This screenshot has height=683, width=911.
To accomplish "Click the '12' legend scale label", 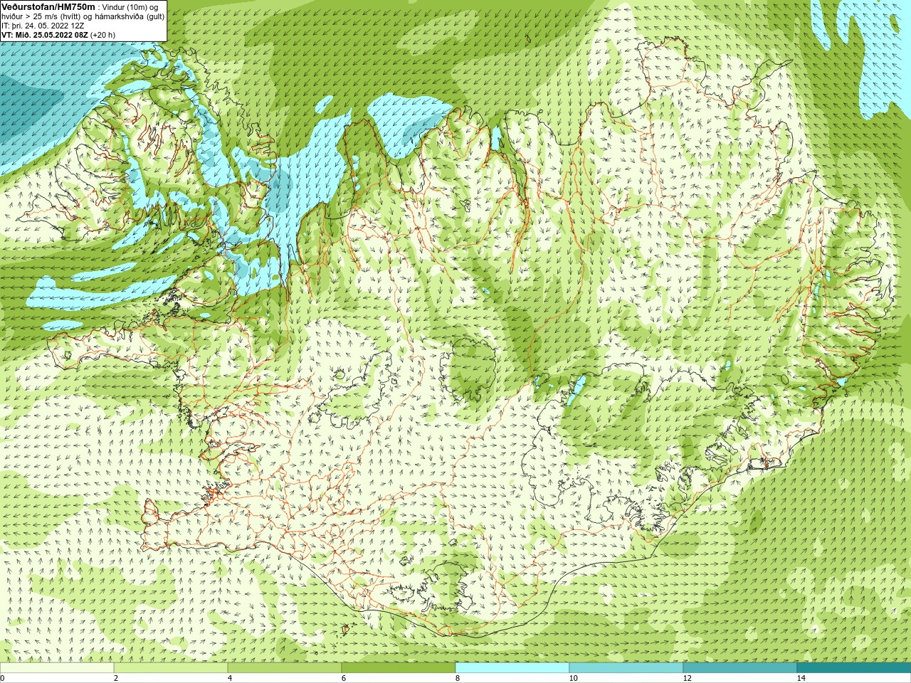I will coord(687,678).
